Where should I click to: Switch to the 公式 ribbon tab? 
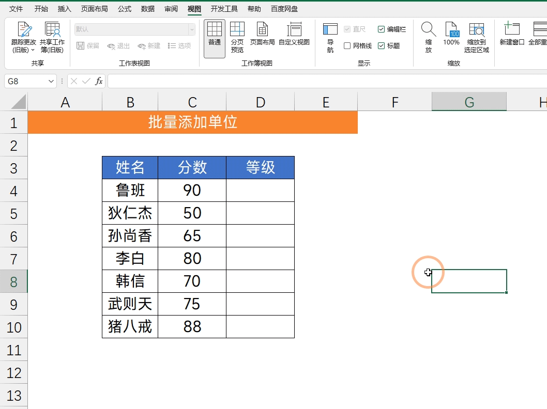pyautogui.click(x=124, y=8)
